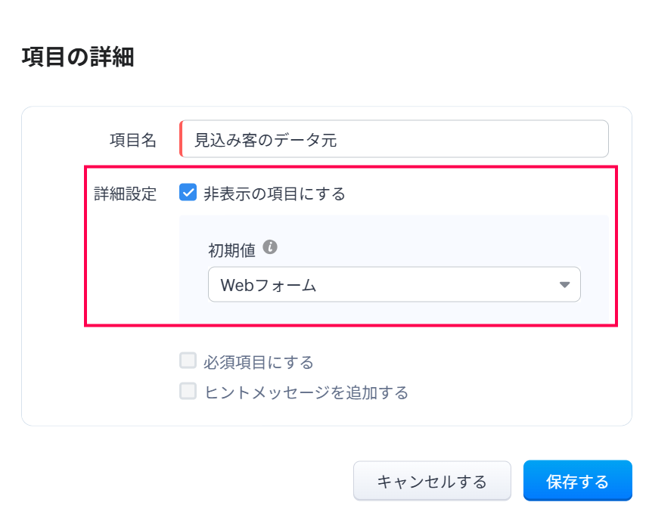Image resolution: width=649 pixels, height=527 pixels.
Task: Click the 見込み客のデータ元 text in field
Action: [x=265, y=139]
